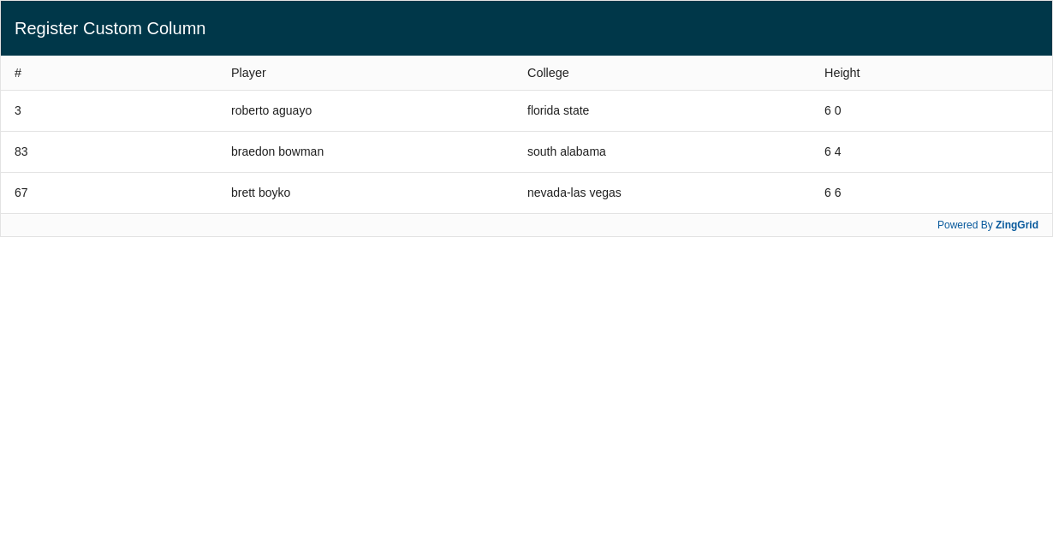Click the row numbered 67

[x=21, y=192]
